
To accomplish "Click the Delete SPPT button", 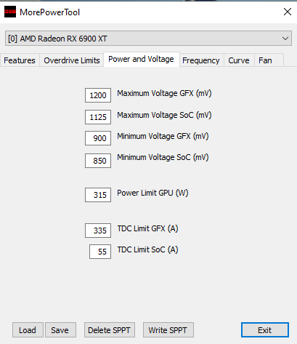I will [x=110, y=330].
